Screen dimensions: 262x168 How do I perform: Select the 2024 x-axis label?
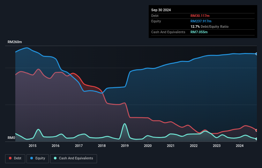pos(240,146)
